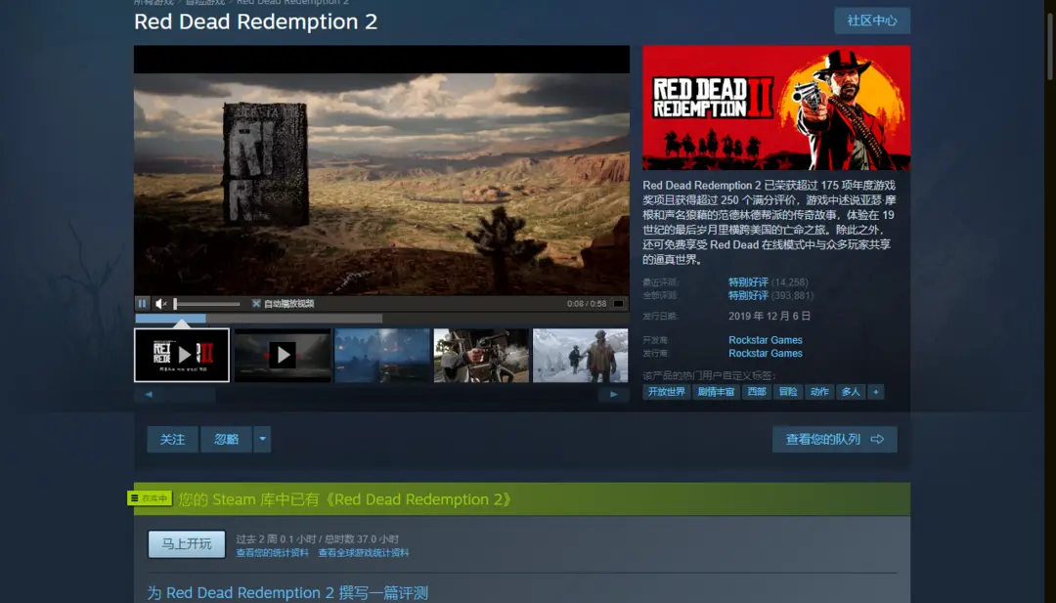
Task: Click the 忽略 ignore button
Action: click(x=226, y=440)
